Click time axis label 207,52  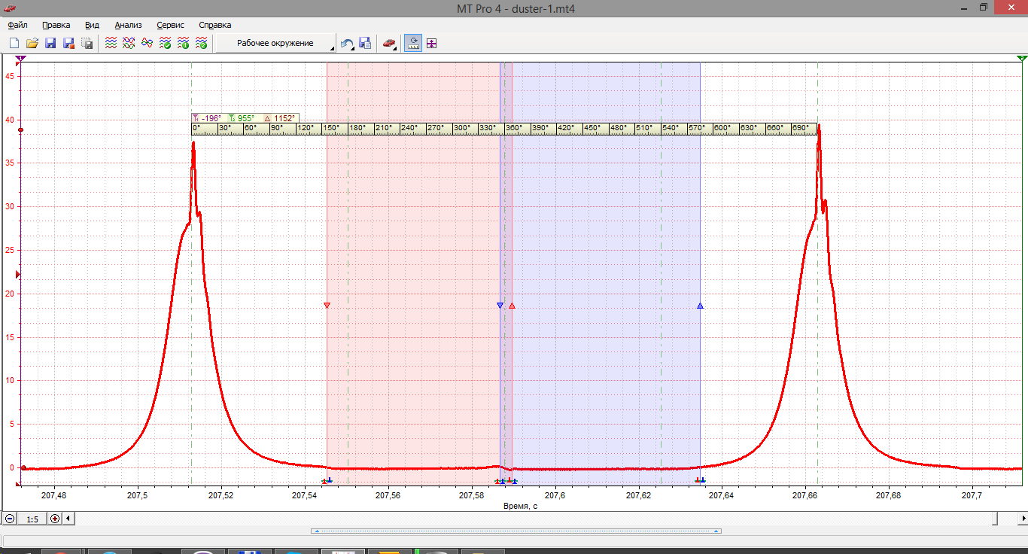coord(221,496)
